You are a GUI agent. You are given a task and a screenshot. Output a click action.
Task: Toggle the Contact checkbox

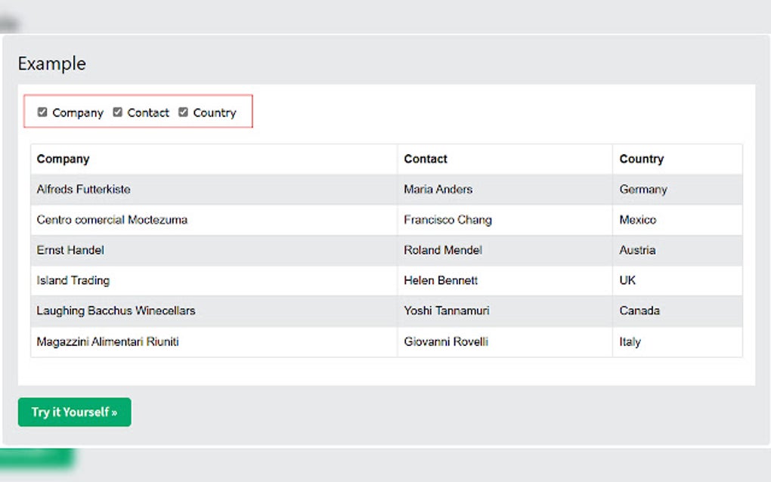pyautogui.click(x=117, y=113)
